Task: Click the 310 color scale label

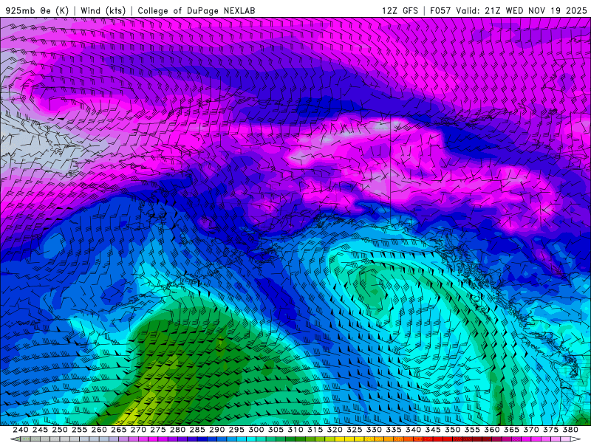Action: coord(295,430)
